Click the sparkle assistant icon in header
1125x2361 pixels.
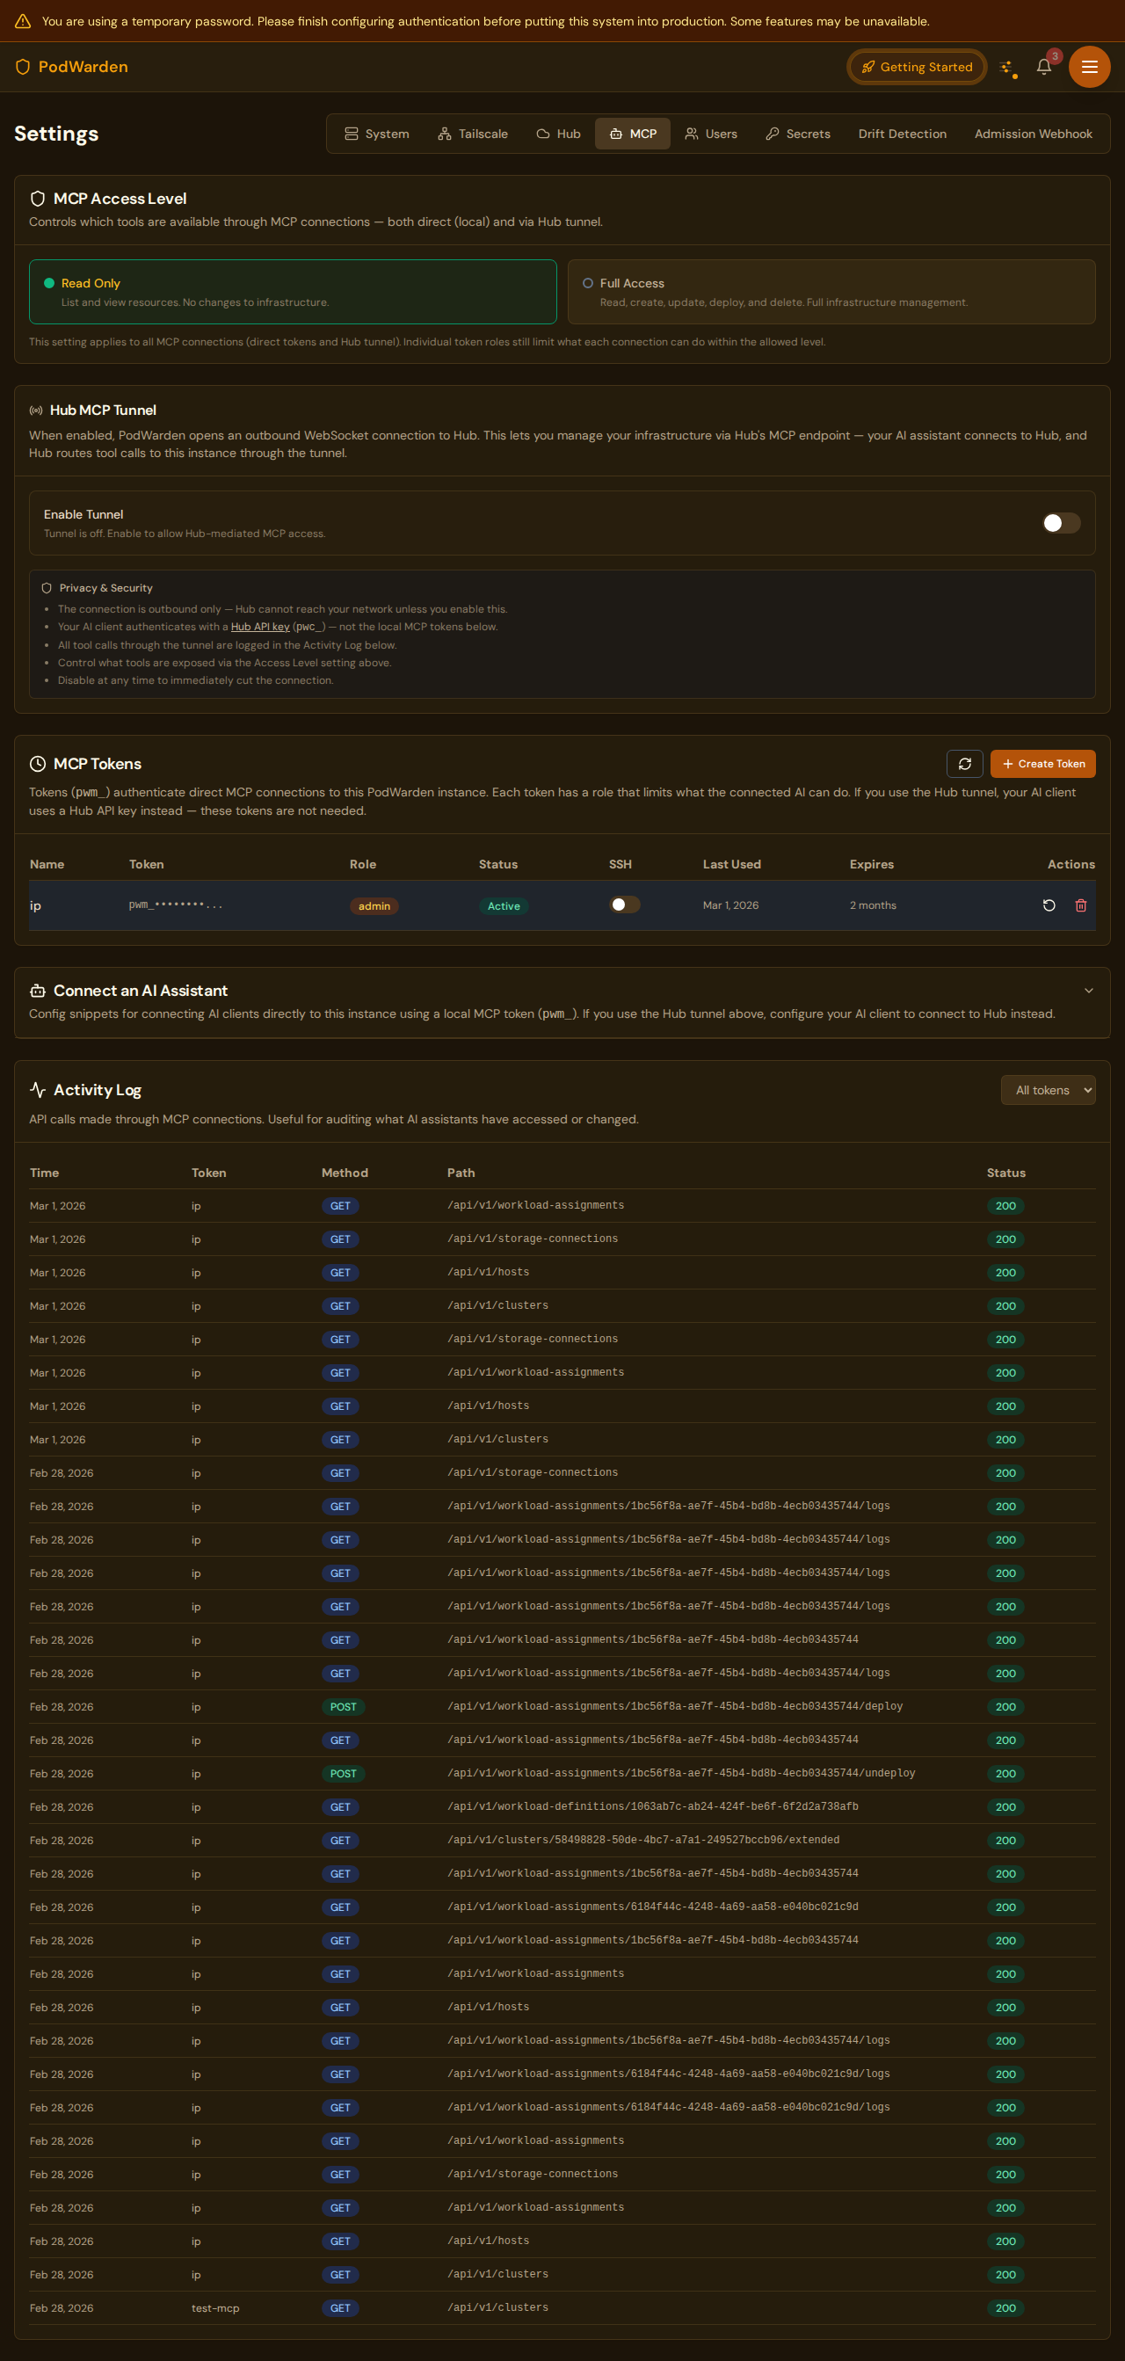(1007, 67)
